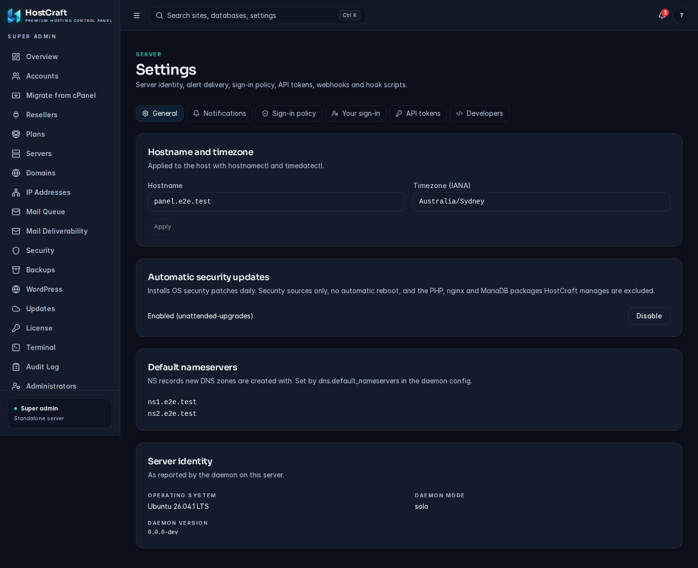Edit the Timezone (IANA) field
Image resolution: width=698 pixels, height=568 pixels.
541,202
